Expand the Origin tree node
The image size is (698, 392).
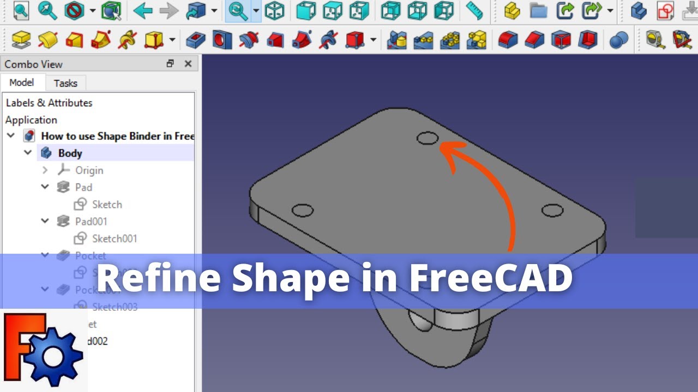click(x=45, y=170)
